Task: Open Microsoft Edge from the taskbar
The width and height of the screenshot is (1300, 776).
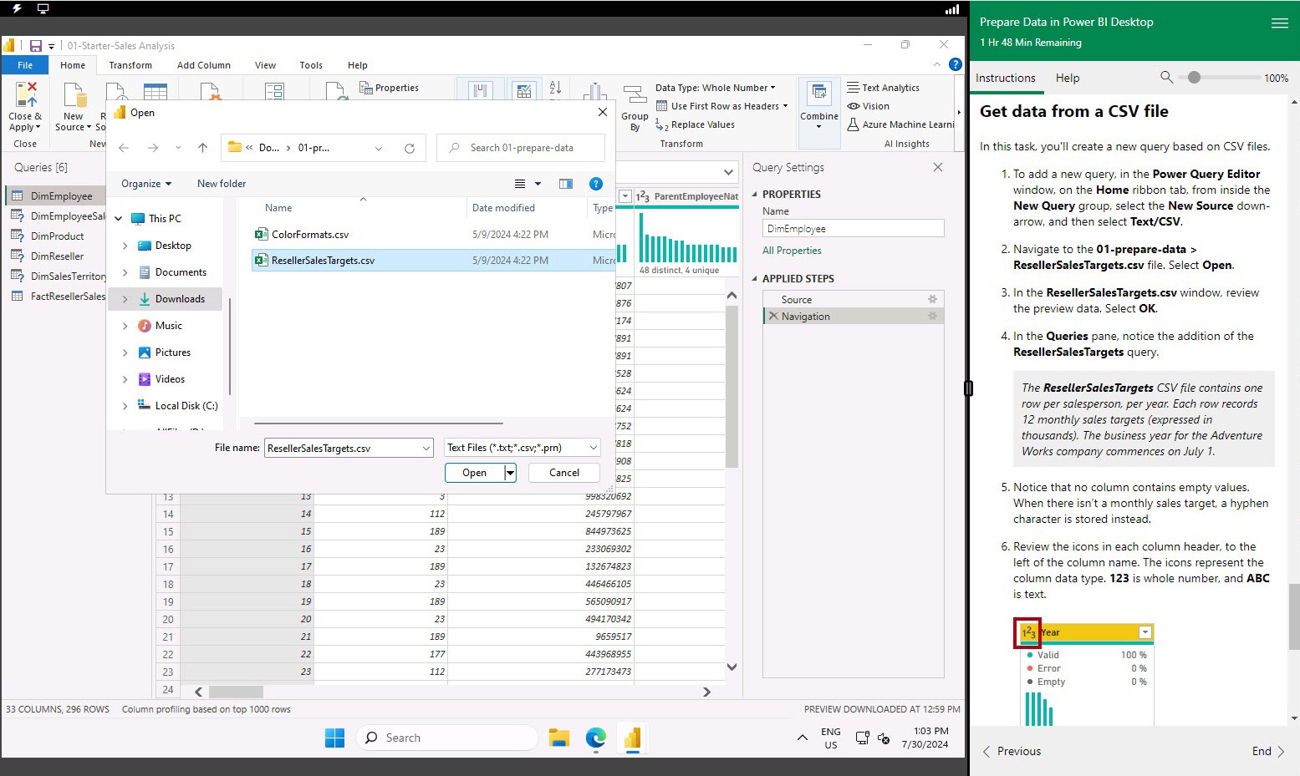Action: 595,738
